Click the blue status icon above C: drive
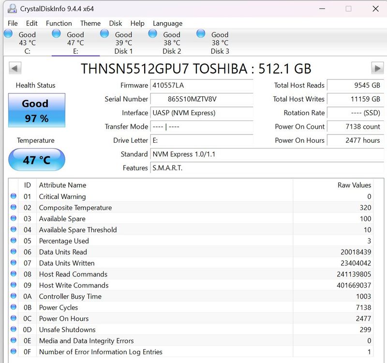Screen dimensions: 387x363 click(8, 33)
